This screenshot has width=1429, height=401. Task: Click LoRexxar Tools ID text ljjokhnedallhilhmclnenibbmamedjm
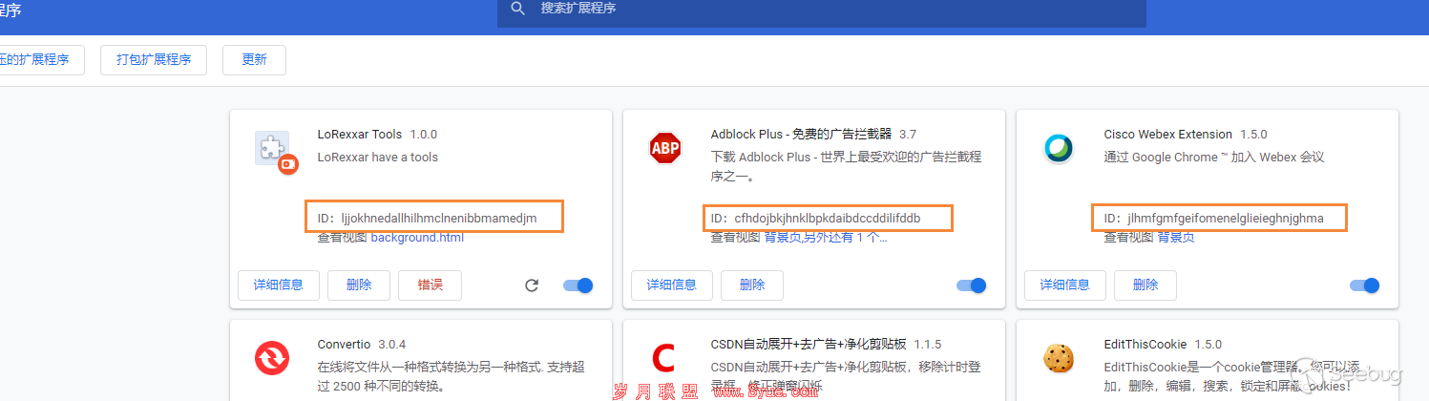[439, 218]
